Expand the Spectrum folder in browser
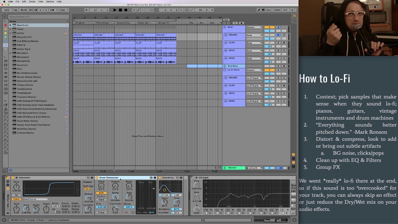Screen dimensions: 398x224 coord(10,25)
